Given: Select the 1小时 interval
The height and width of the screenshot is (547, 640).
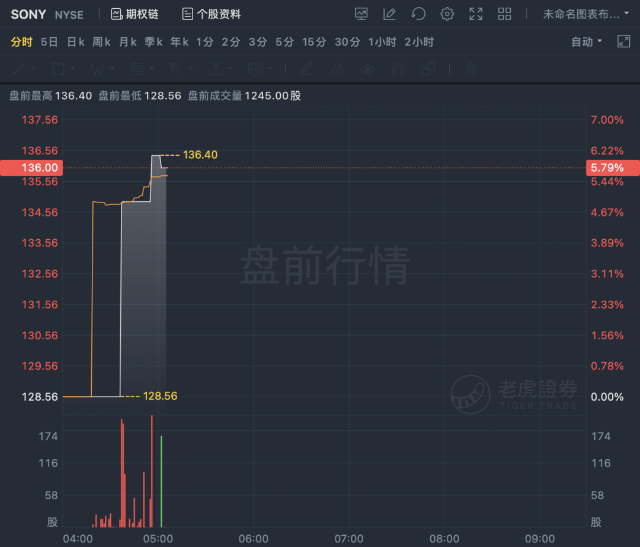Looking at the screenshot, I should [x=382, y=41].
